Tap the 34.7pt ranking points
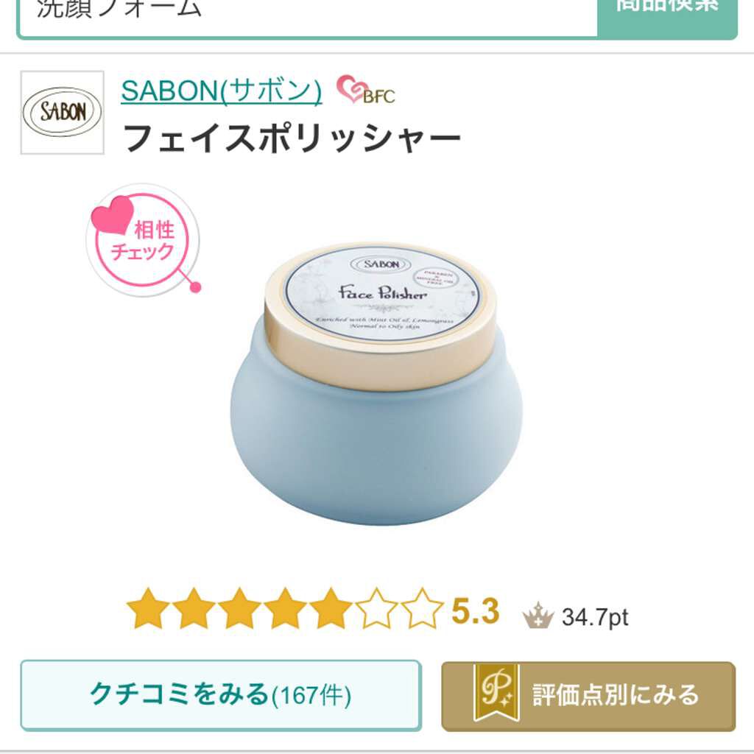This screenshot has height=754, width=754. click(x=595, y=618)
